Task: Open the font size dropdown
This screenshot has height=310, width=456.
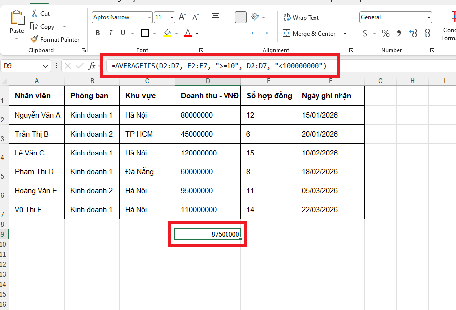Action: [172, 17]
